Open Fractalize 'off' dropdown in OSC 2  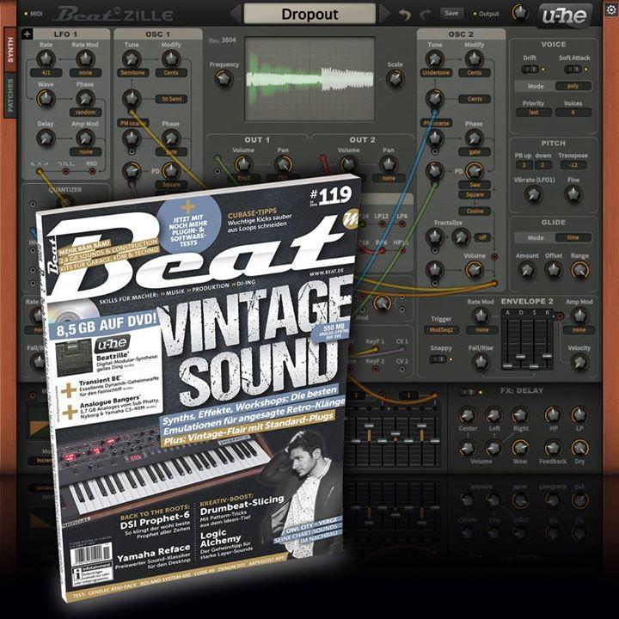click(x=482, y=237)
